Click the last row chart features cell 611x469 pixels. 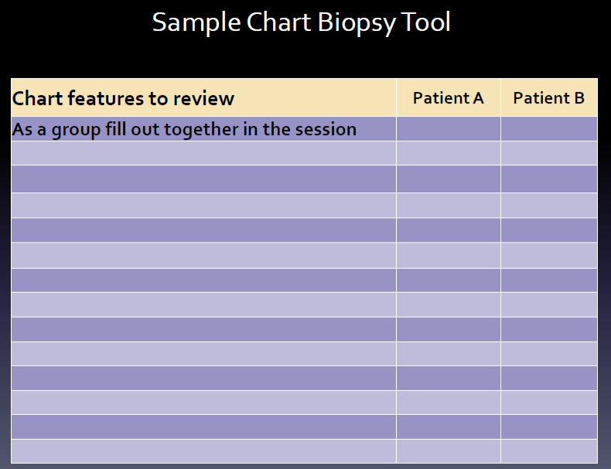(204, 451)
